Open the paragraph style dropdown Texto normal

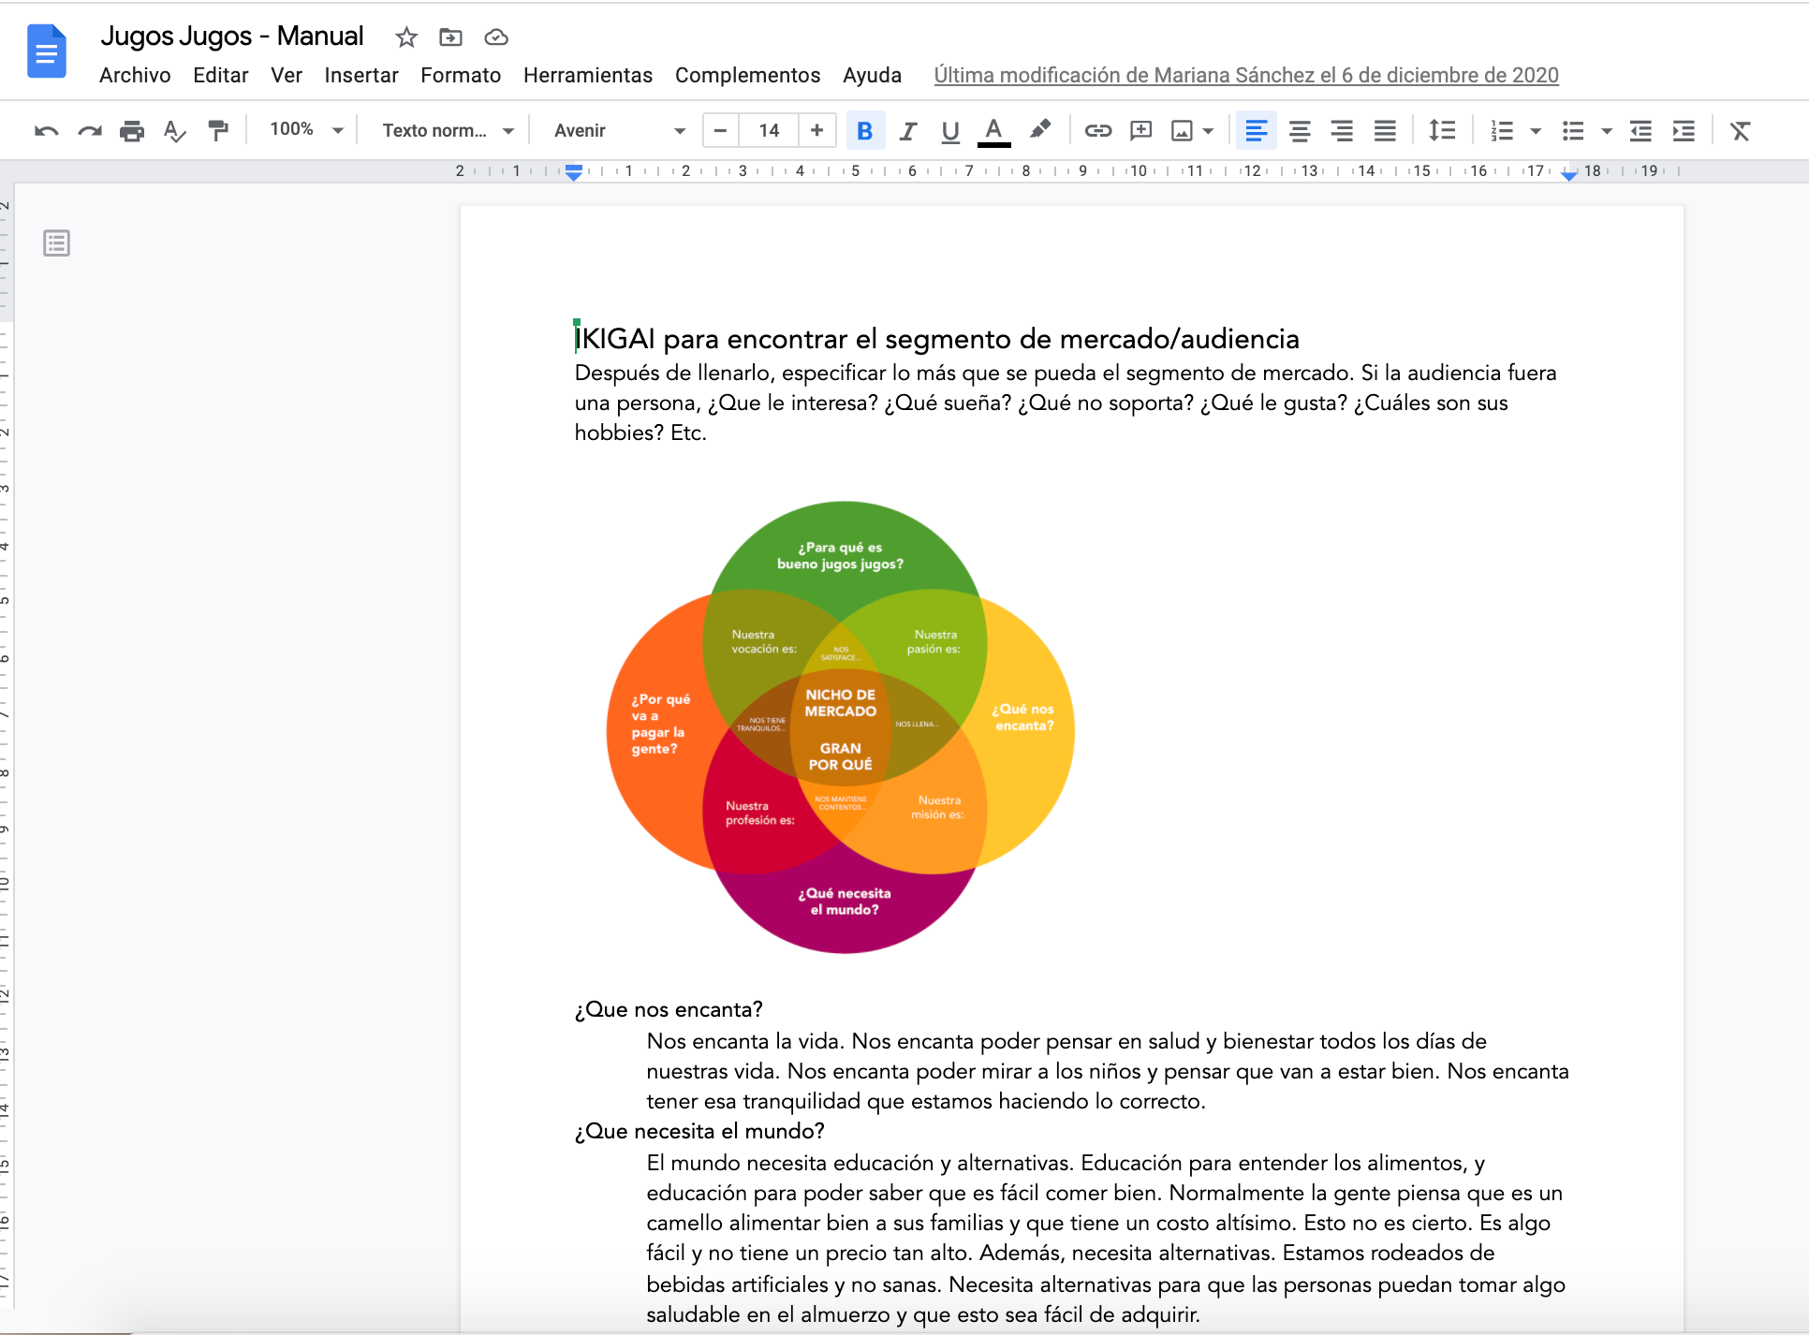coord(448,130)
